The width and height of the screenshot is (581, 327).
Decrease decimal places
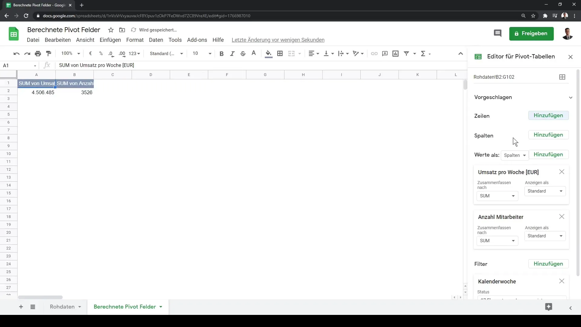pos(111,54)
